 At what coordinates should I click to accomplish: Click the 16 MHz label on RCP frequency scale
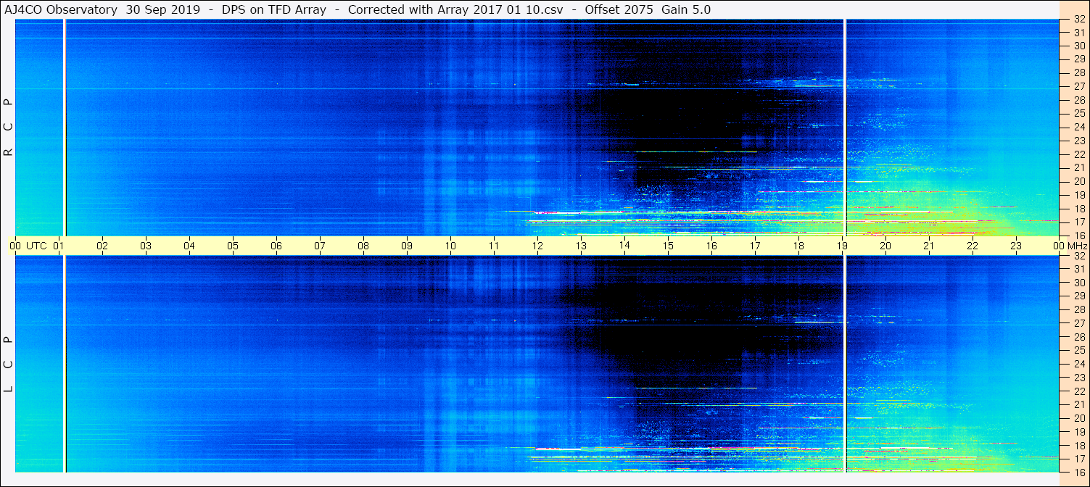[1078, 235]
